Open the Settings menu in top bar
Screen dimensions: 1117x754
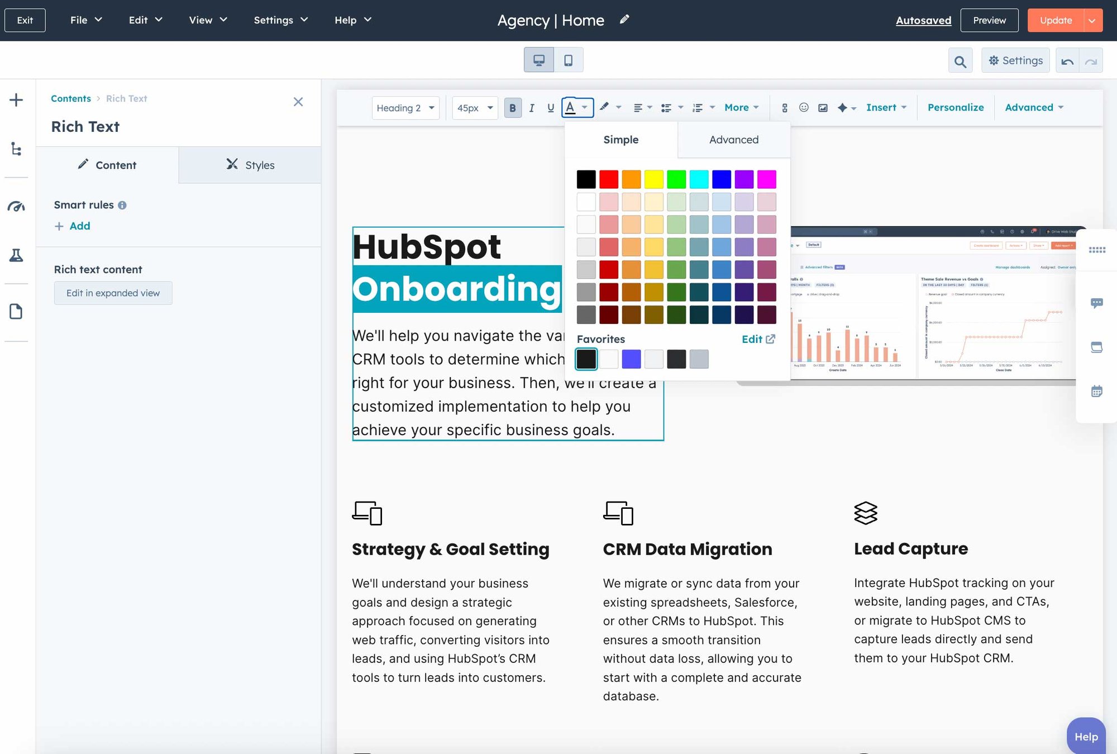click(280, 20)
